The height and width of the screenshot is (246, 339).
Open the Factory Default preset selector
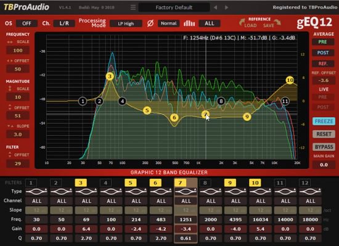(174, 7)
